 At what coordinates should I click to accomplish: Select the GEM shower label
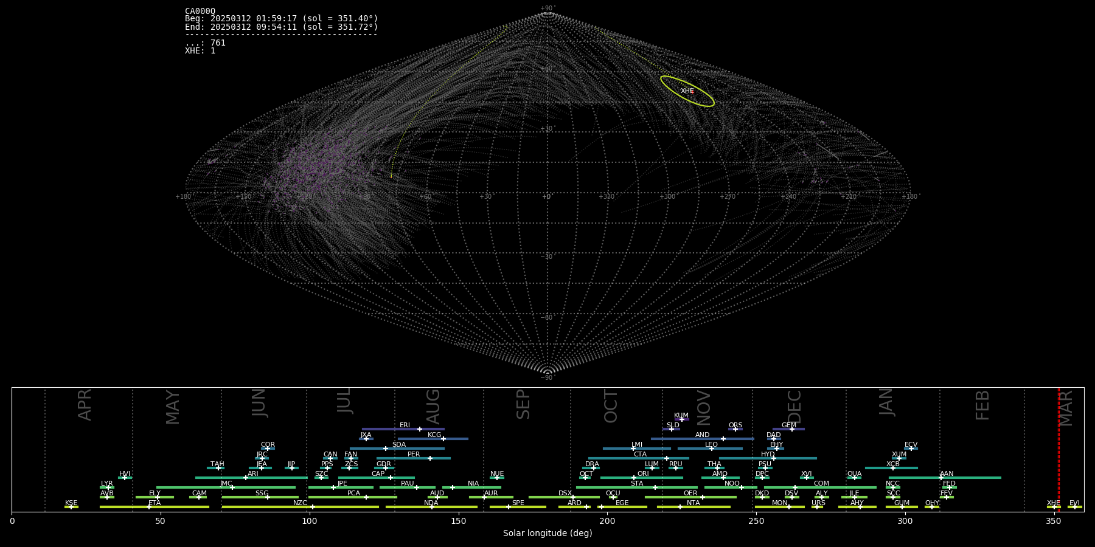tap(789, 425)
